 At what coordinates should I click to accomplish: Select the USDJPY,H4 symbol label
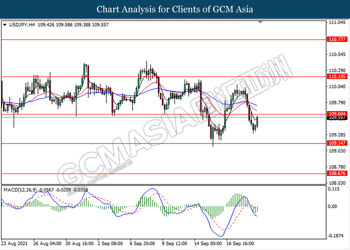pos(22,25)
